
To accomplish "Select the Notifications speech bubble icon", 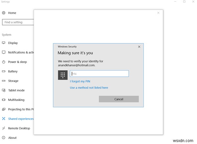I will 4,52.
